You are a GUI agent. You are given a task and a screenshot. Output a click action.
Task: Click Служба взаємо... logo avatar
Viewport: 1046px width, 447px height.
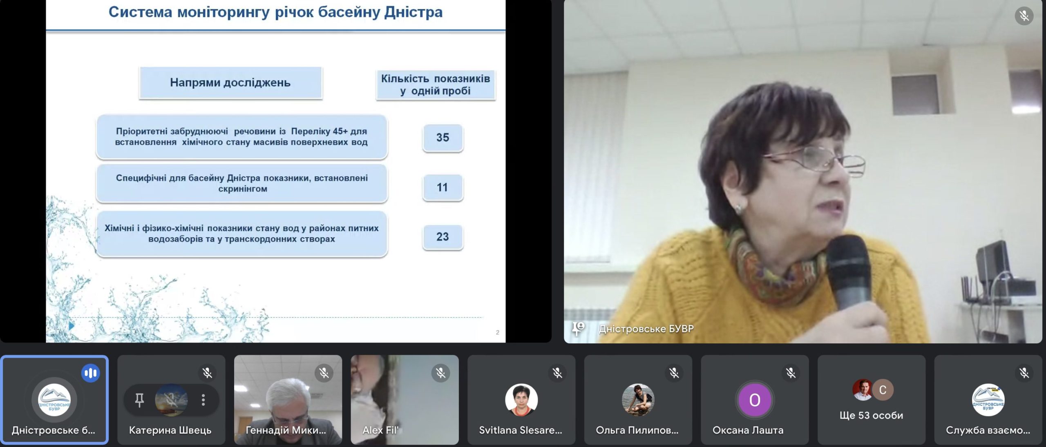click(x=988, y=400)
